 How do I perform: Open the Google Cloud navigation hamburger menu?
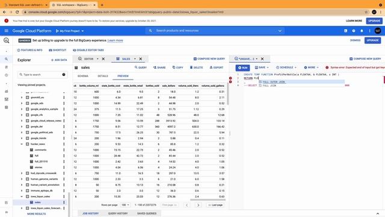click(7, 31)
